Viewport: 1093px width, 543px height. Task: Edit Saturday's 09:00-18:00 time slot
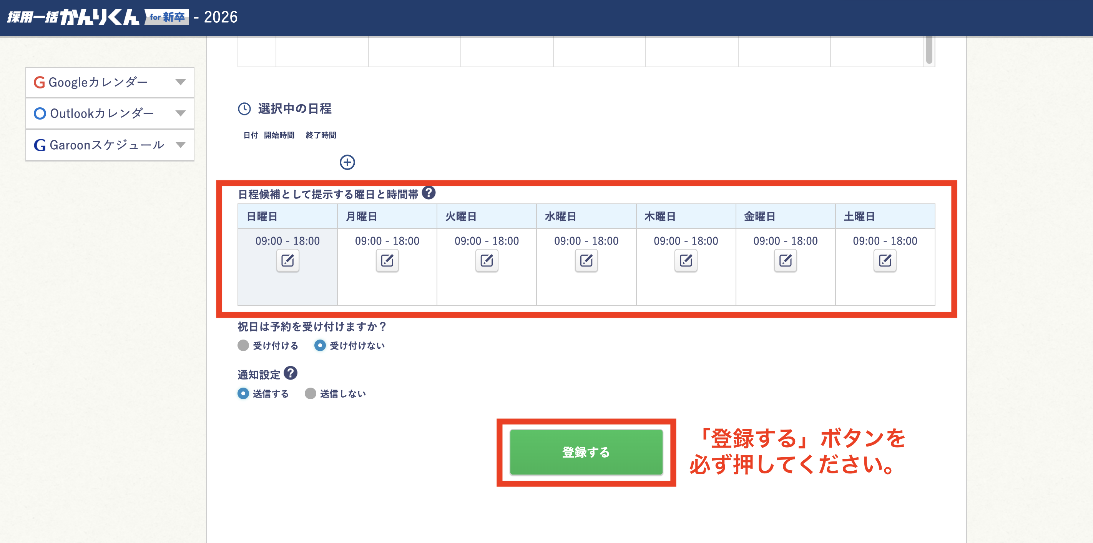(x=885, y=261)
